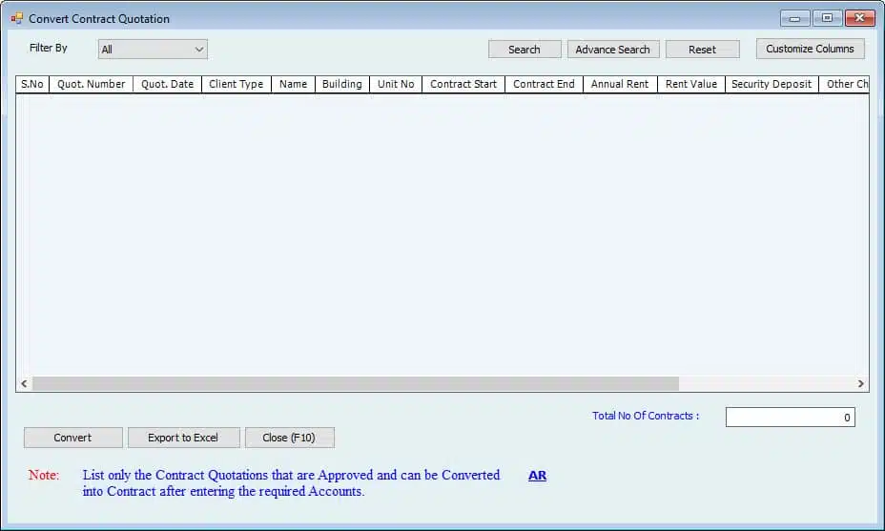Open Advance Search
Image resolution: width=885 pixels, height=531 pixels.
point(613,49)
